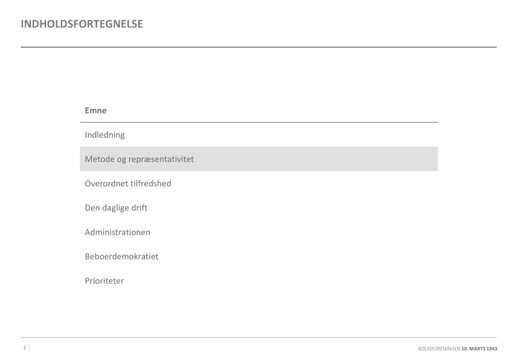This screenshot has width=518, height=359.
Task: Click the vertical divider beside the page number
Action: pos(29,348)
